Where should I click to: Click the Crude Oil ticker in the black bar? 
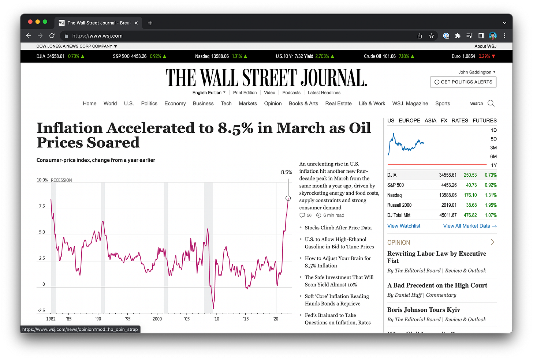pos(389,56)
